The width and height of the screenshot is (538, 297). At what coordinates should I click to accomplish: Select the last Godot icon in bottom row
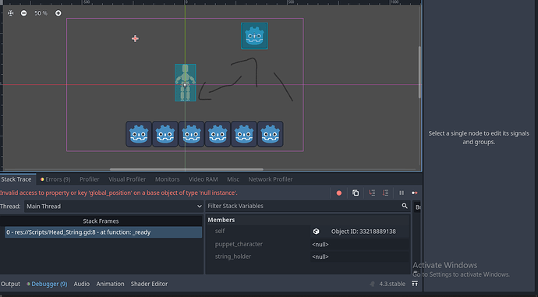[x=271, y=134]
